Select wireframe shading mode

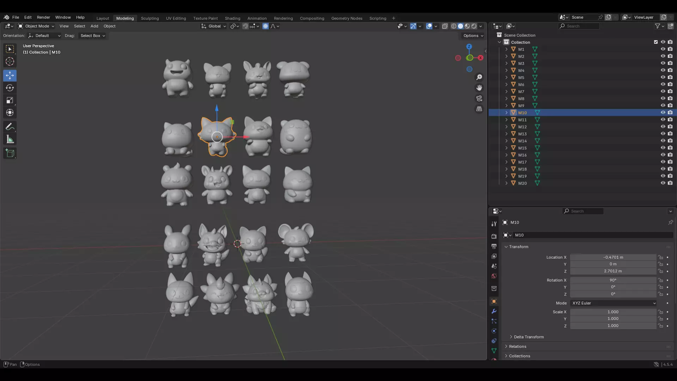click(x=454, y=26)
